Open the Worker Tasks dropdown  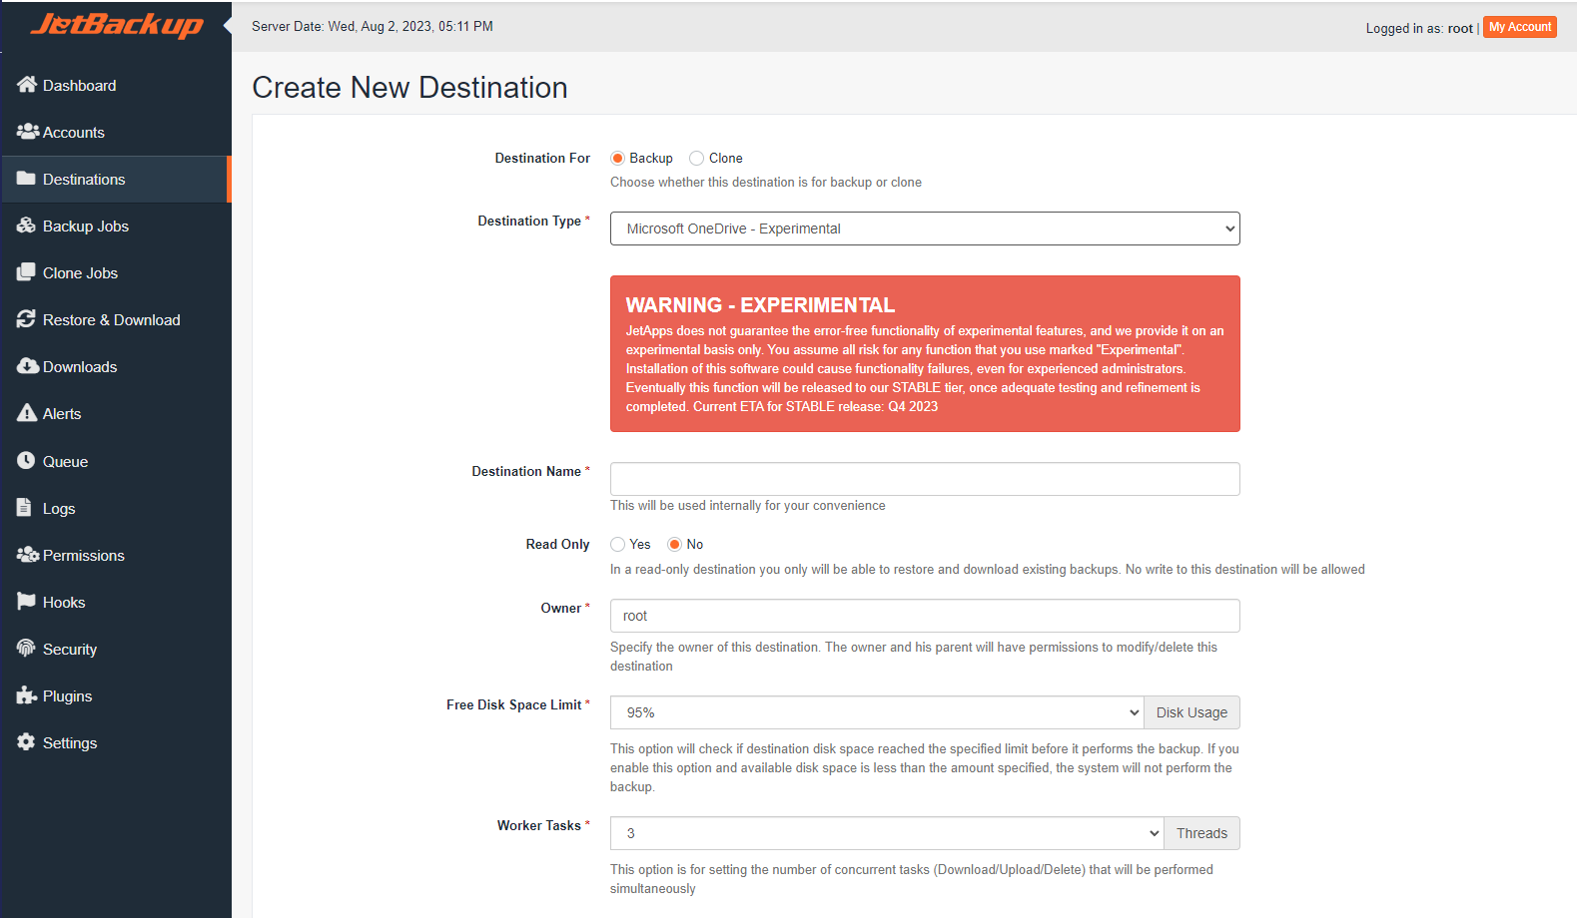click(887, 833)
